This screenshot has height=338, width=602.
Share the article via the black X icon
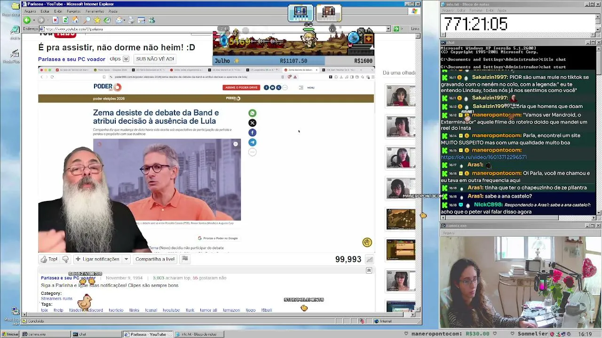coord(253,123)
